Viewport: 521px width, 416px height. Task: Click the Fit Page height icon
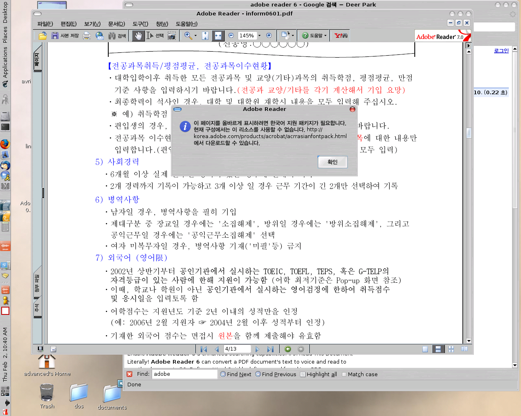click(205, 36)
